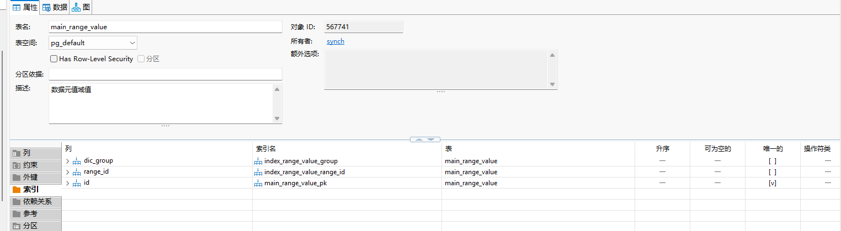This screenshot has height=231, width=841.
Task: Enable Has Row-Level Security checkbox
Action: point(54,59)
